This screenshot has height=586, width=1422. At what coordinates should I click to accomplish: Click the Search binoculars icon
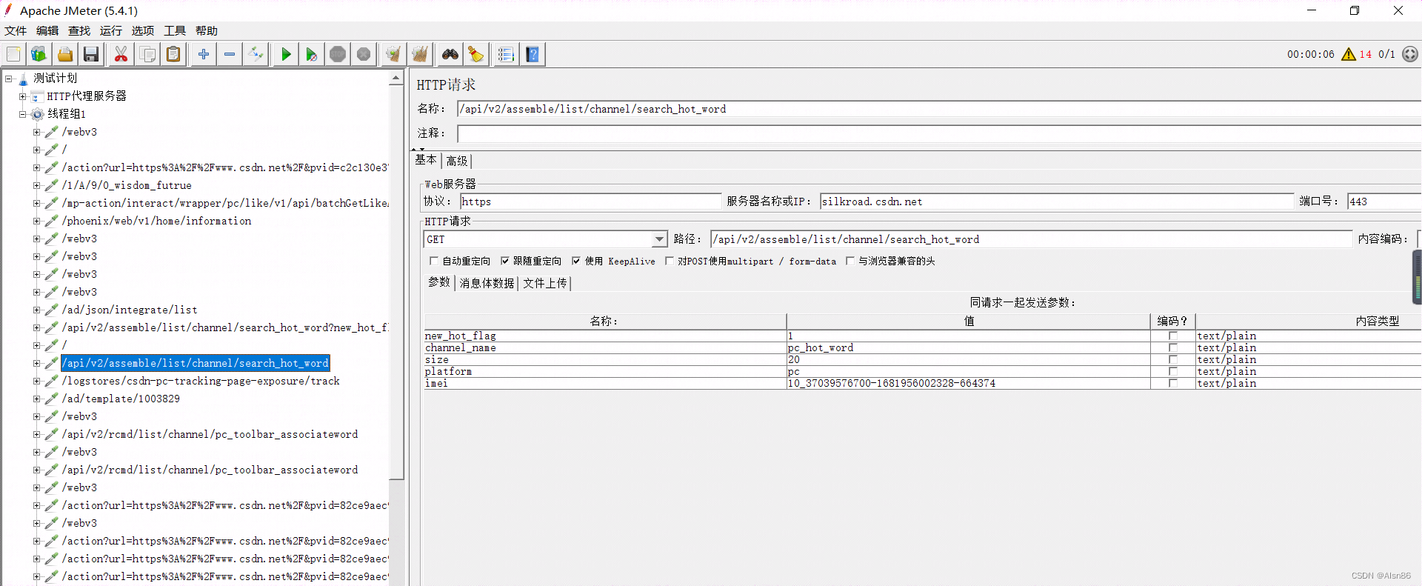pyautogui.click(x=450, y=54)
